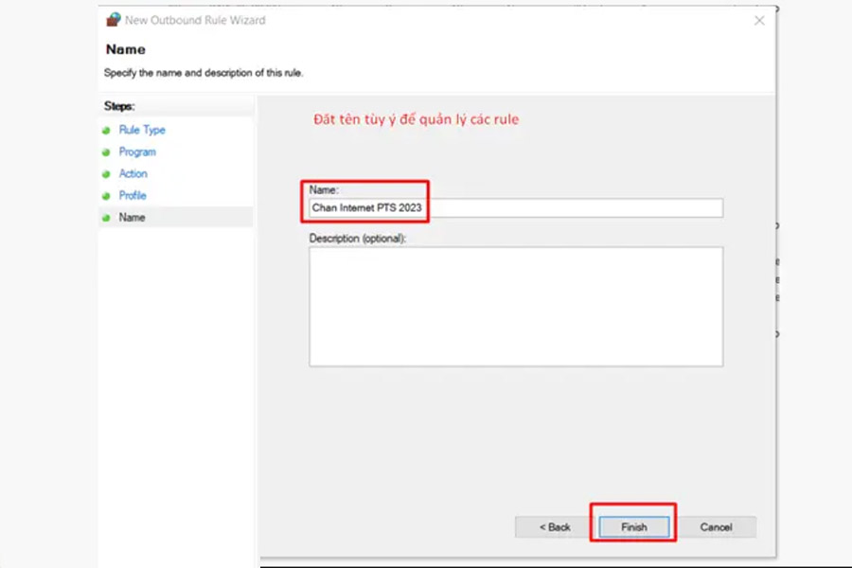Open the Program step
The image size is (852, 568).
coord(137,151)
